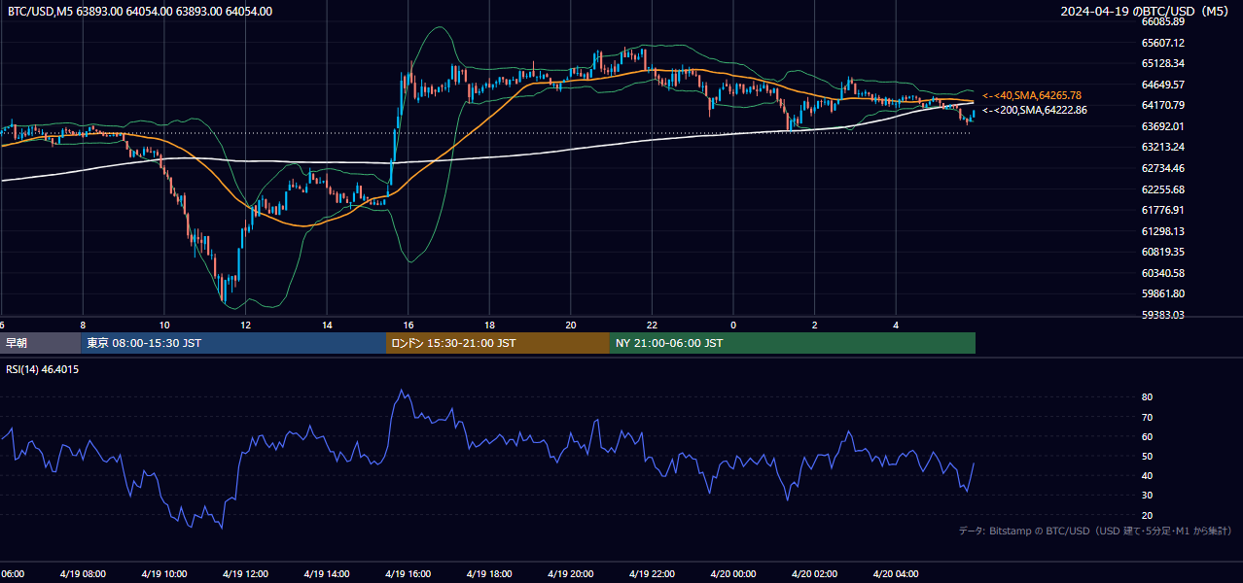Click hour 10 on price chart time axis

(164, 326)
